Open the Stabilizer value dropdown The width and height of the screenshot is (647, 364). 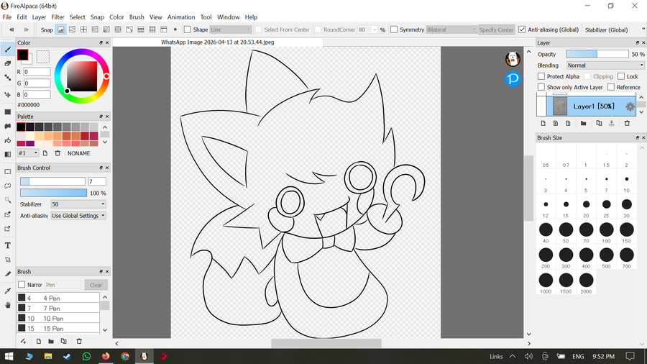point(78,204)
